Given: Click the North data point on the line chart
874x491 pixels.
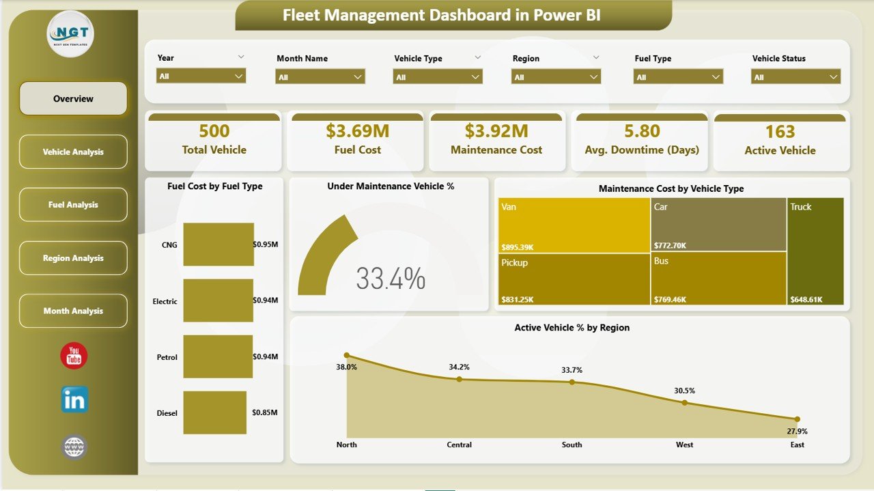Looking at the screenshot, I should click(347, 354).
